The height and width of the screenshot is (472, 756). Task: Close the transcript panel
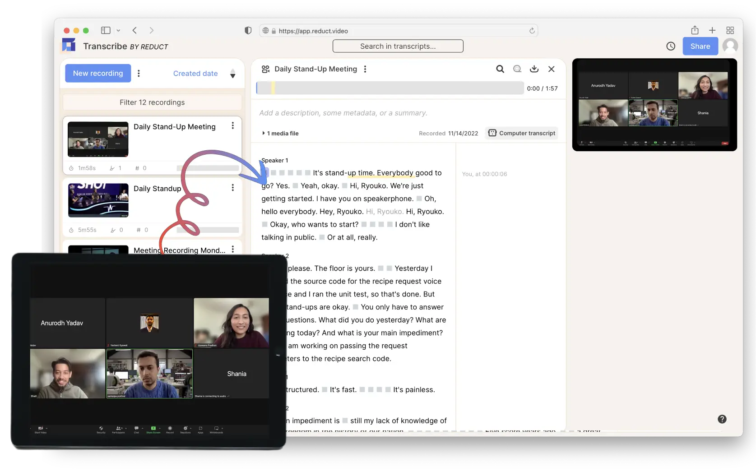(552, 69)
